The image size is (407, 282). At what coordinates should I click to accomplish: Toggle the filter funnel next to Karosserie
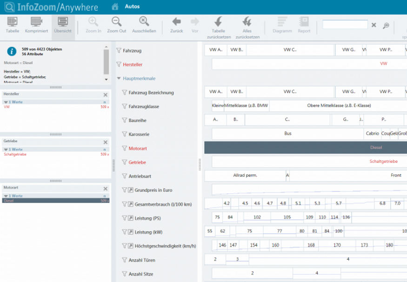[124, 134]
